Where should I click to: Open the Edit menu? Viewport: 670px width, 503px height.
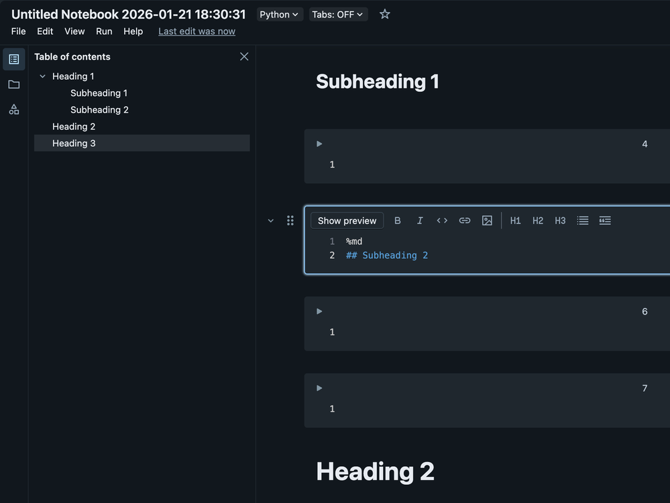(44, 31)
